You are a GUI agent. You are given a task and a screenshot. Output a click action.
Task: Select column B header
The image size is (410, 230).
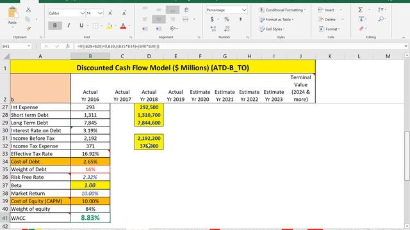(x=90, y=56)
